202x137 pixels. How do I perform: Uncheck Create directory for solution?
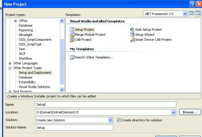119,120
